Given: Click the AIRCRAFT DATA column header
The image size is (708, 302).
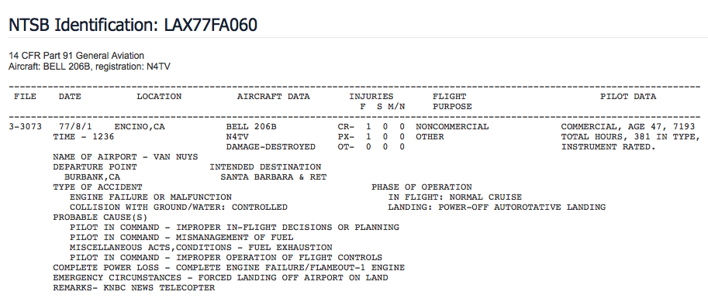Looking at the screenshot, I should pos(273,97).
